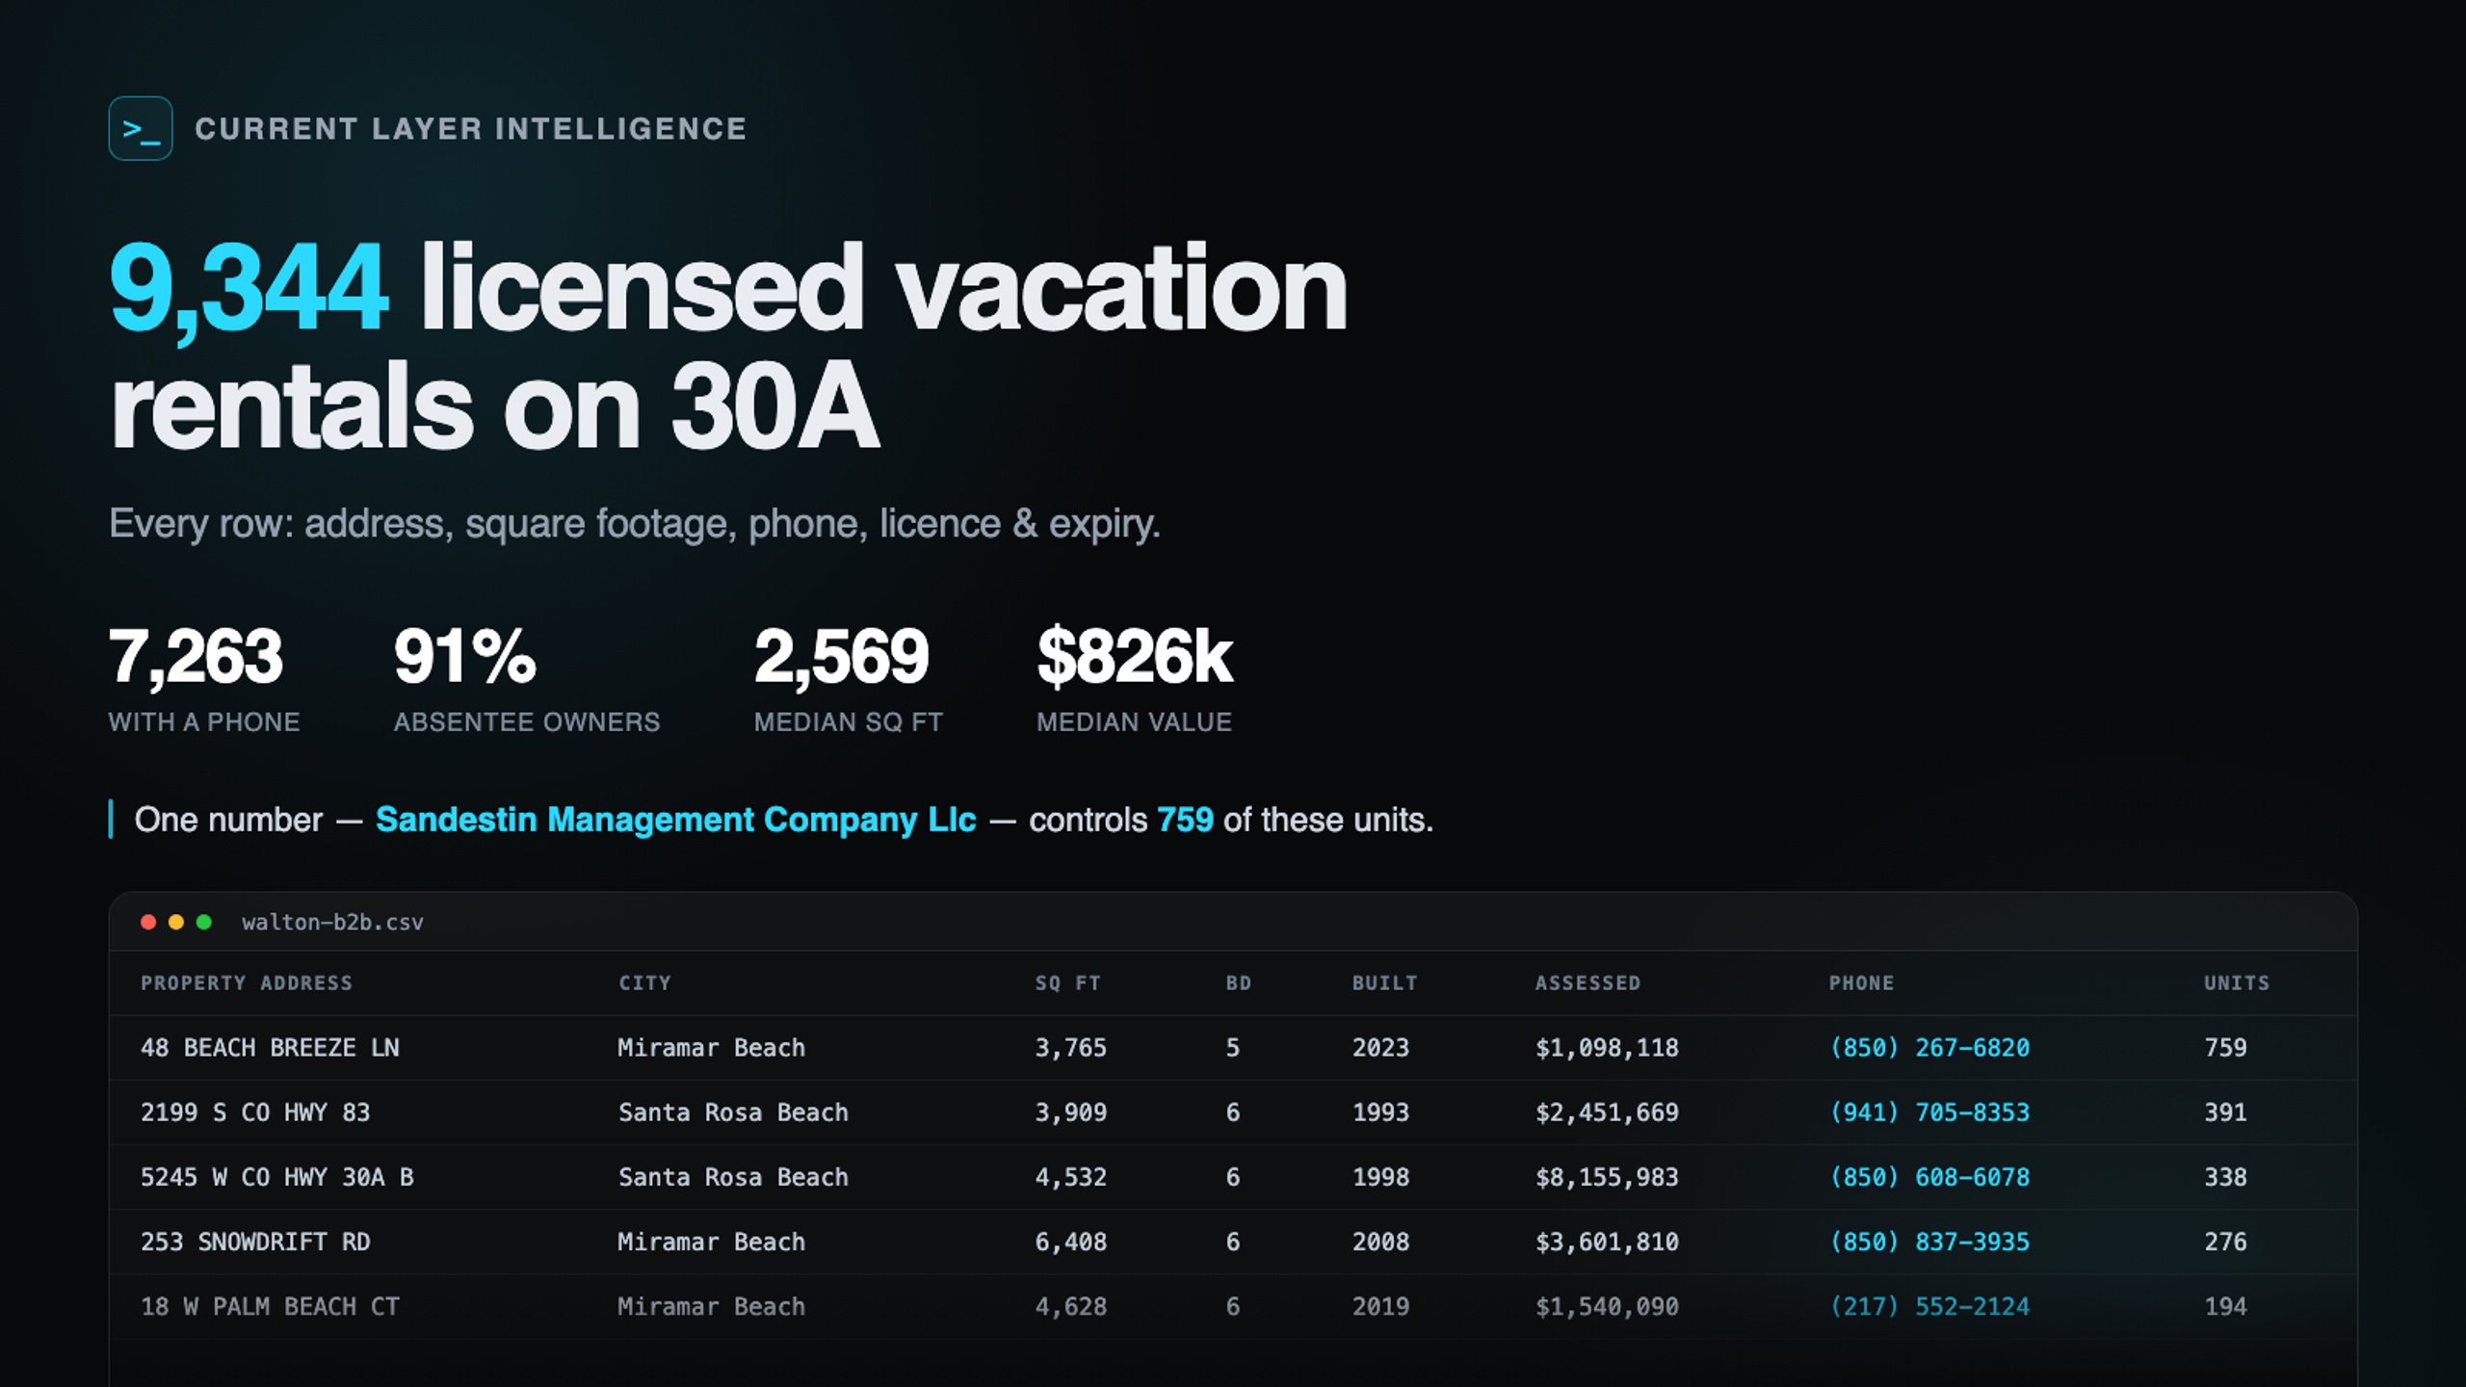Image resolution: width=2466 pixels, height=1387 pixels.
Task: Click the red window dot beside walton-b2b.csv
Action: (x=148, y=922)
